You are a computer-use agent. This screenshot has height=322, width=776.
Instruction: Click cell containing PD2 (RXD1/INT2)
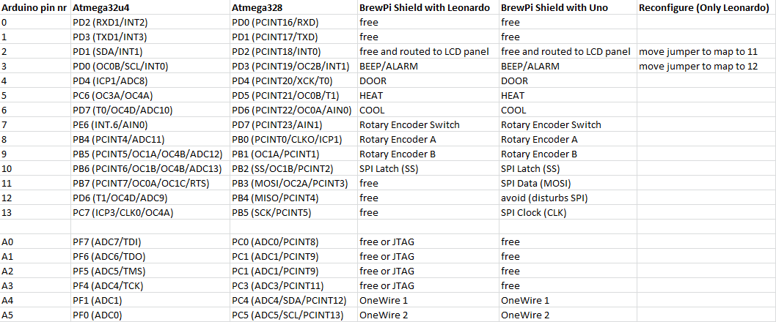point(150,23)
